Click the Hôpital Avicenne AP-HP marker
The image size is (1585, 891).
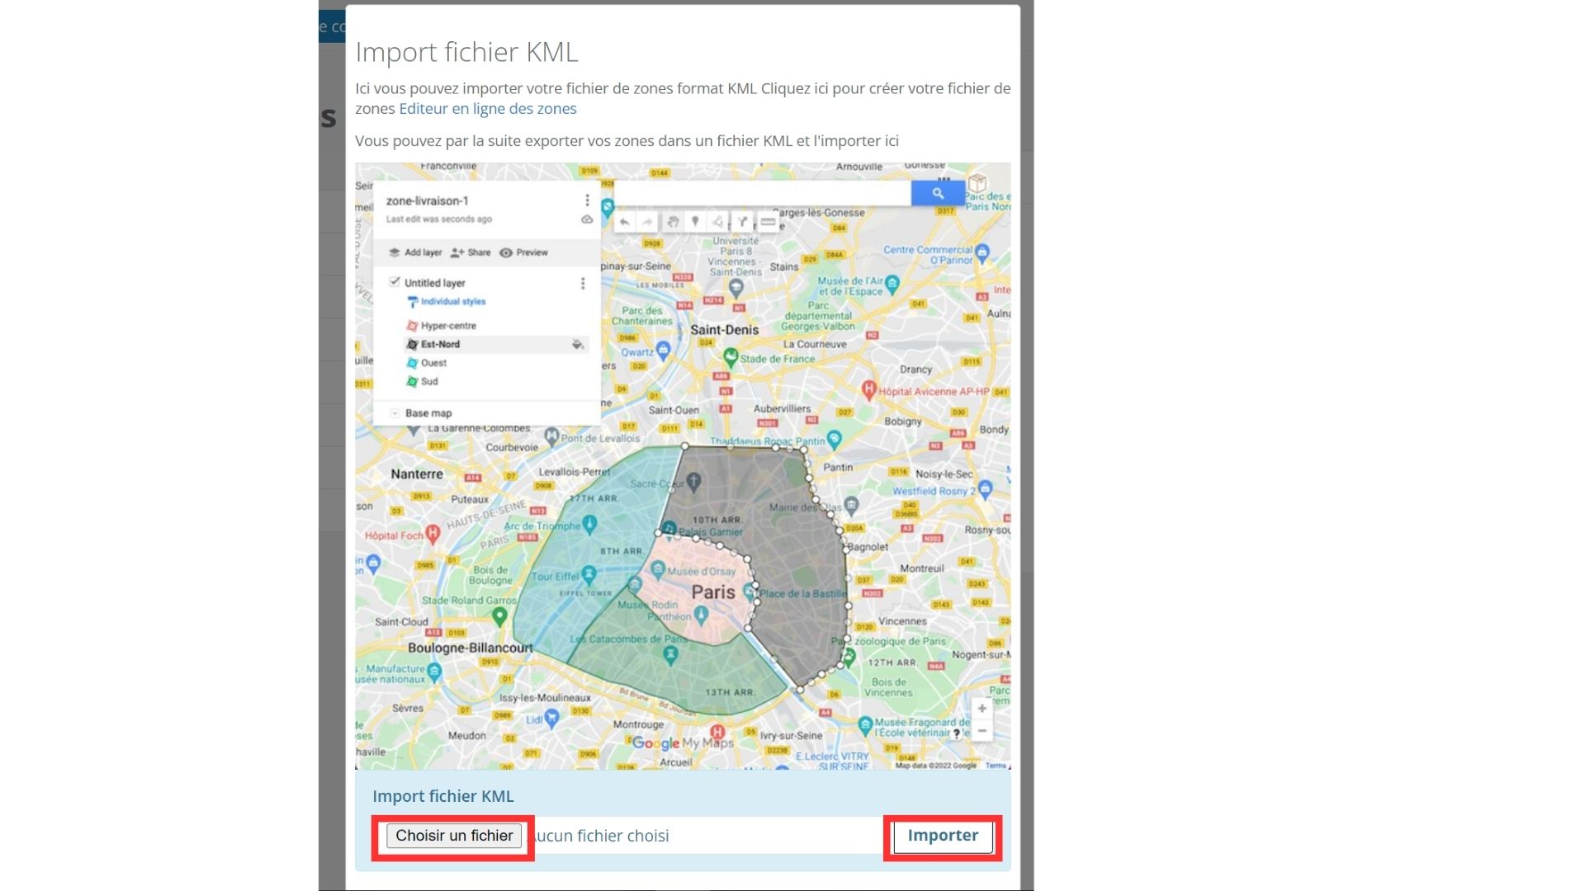(x=868, y=389)
